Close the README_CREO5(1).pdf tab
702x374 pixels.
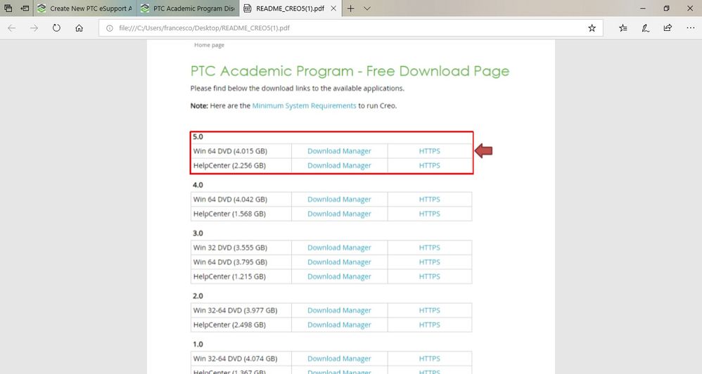click(333, 8)
